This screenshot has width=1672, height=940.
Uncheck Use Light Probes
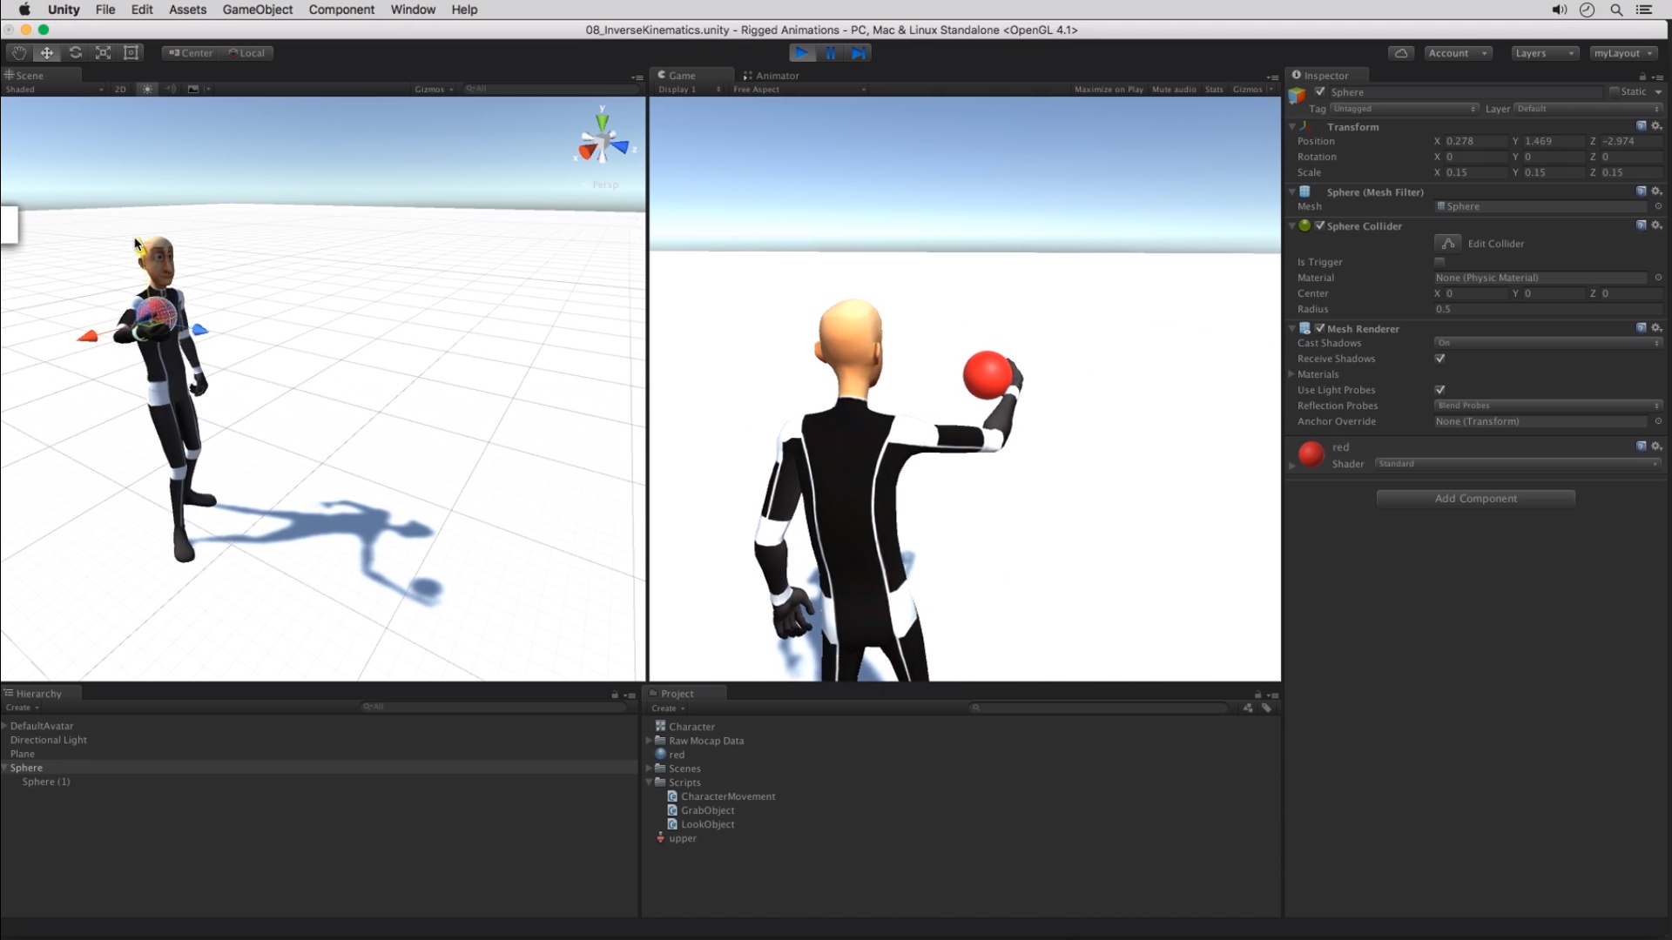1439,390
